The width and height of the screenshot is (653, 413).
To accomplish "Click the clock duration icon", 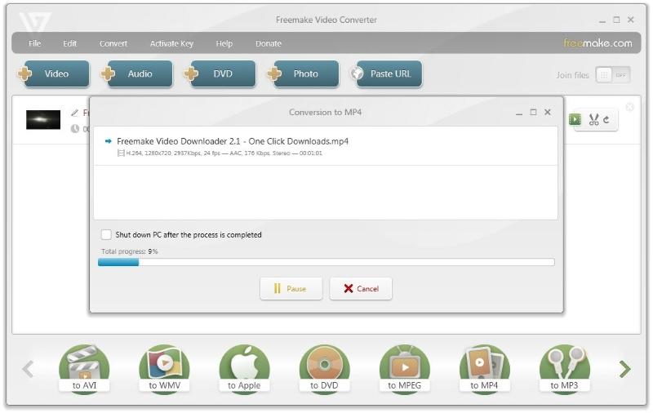I will coord(75,129).
